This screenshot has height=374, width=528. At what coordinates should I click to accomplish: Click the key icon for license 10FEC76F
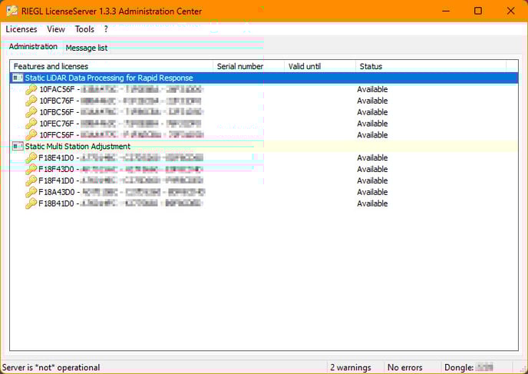tap(31, 124)
